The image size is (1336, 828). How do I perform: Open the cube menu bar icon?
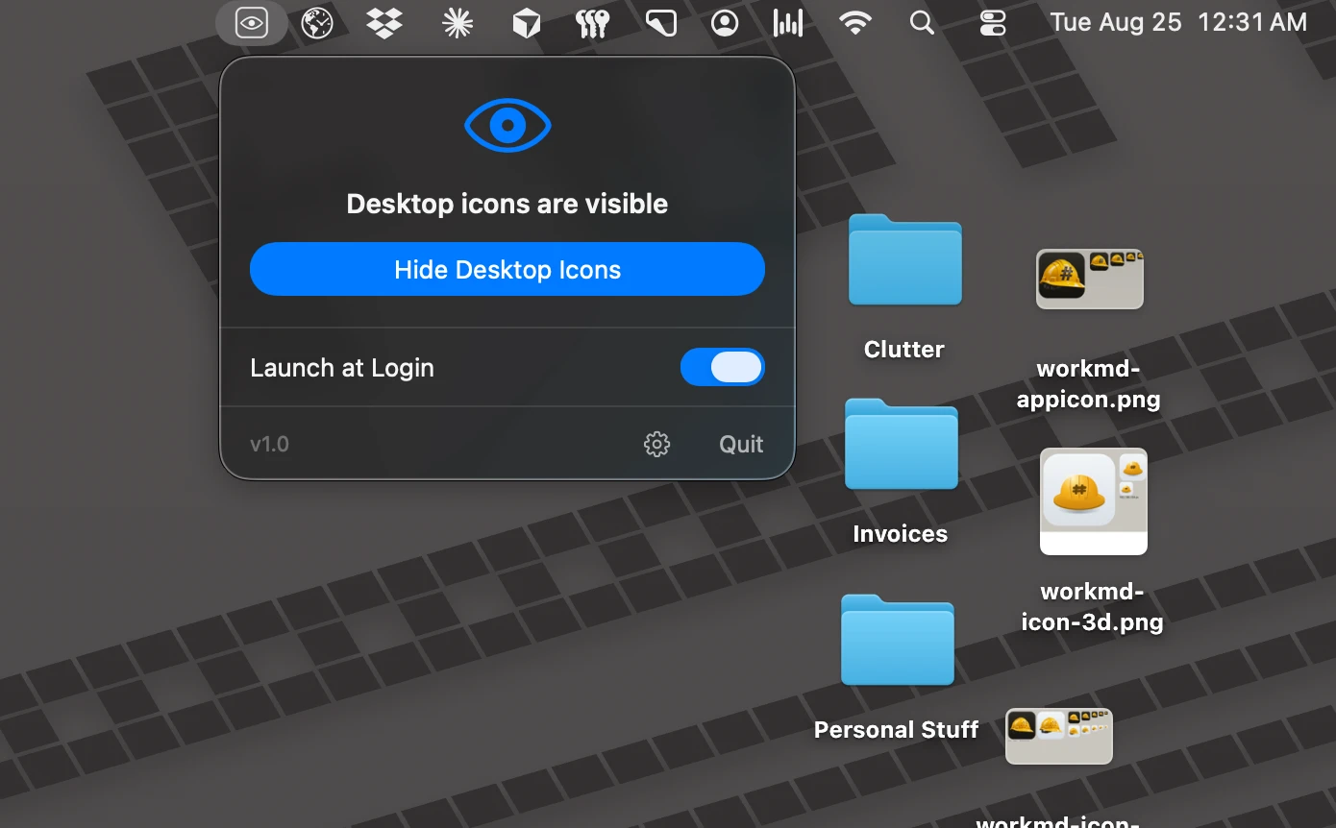click(526, 23)
